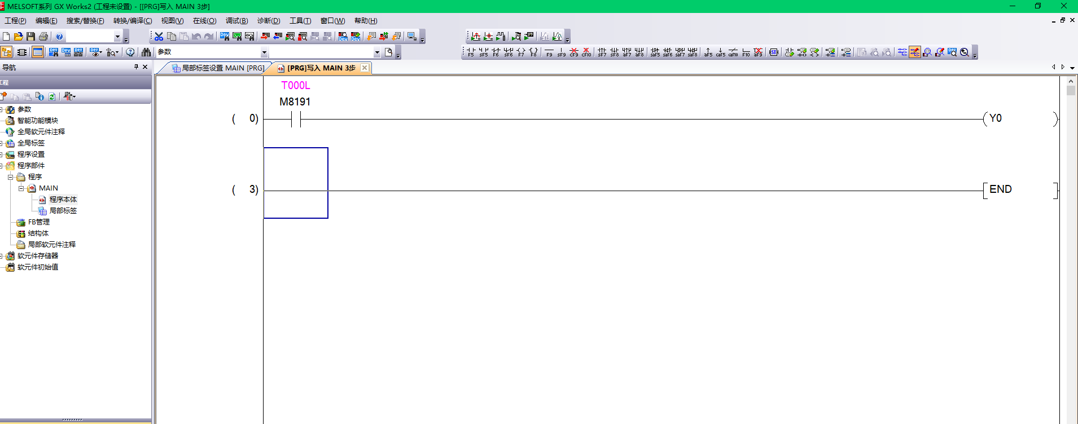1078x424 pixels.
Task: Click the Save project icon
Action: [31, 37]
